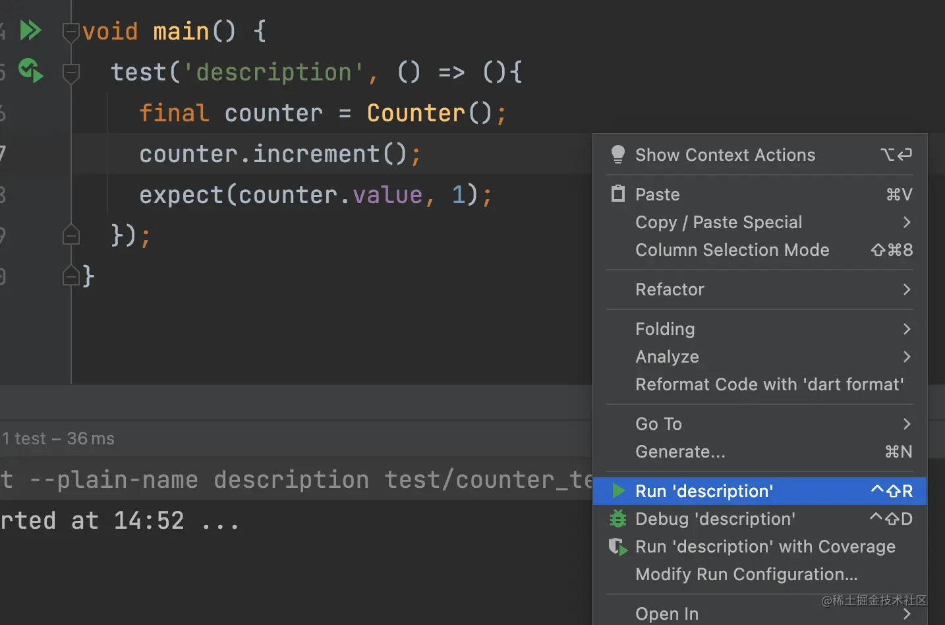Click the coverage shield icon in menu
This screenshot has width=945, height=625.
click(x=618, y=547)
